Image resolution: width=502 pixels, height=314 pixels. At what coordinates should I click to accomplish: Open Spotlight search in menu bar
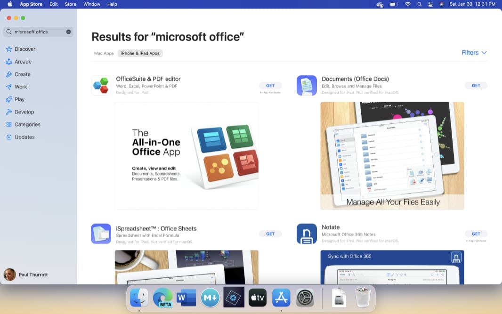coord(420,4)
